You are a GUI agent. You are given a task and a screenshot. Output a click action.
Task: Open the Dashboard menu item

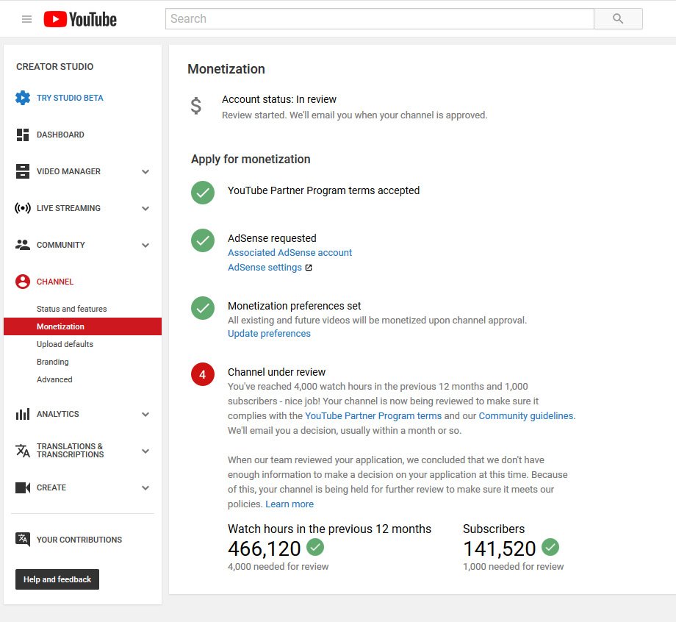(x=60, y=135)
